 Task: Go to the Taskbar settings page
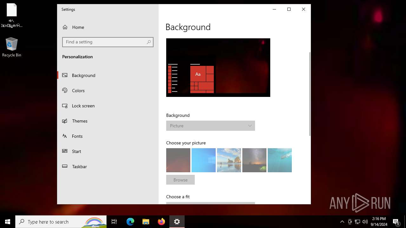pos(79,167)
